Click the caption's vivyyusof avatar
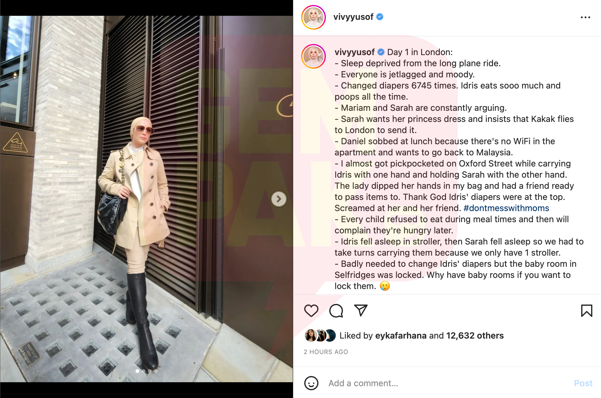The width and height of the screenshot is (601, 398). point(313,56)
